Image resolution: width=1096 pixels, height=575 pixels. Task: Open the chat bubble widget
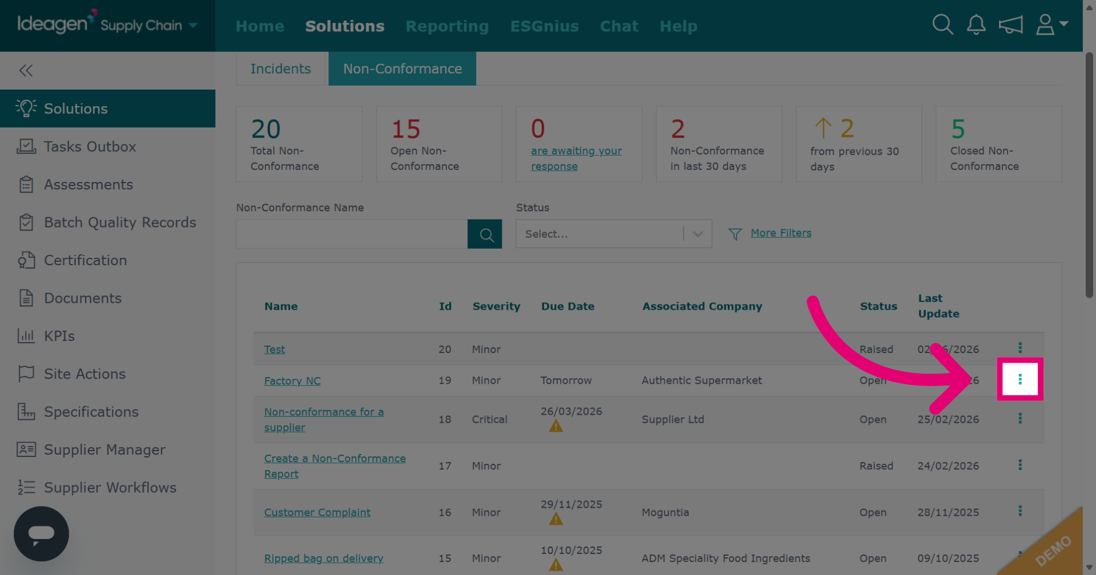pos(41,533)
